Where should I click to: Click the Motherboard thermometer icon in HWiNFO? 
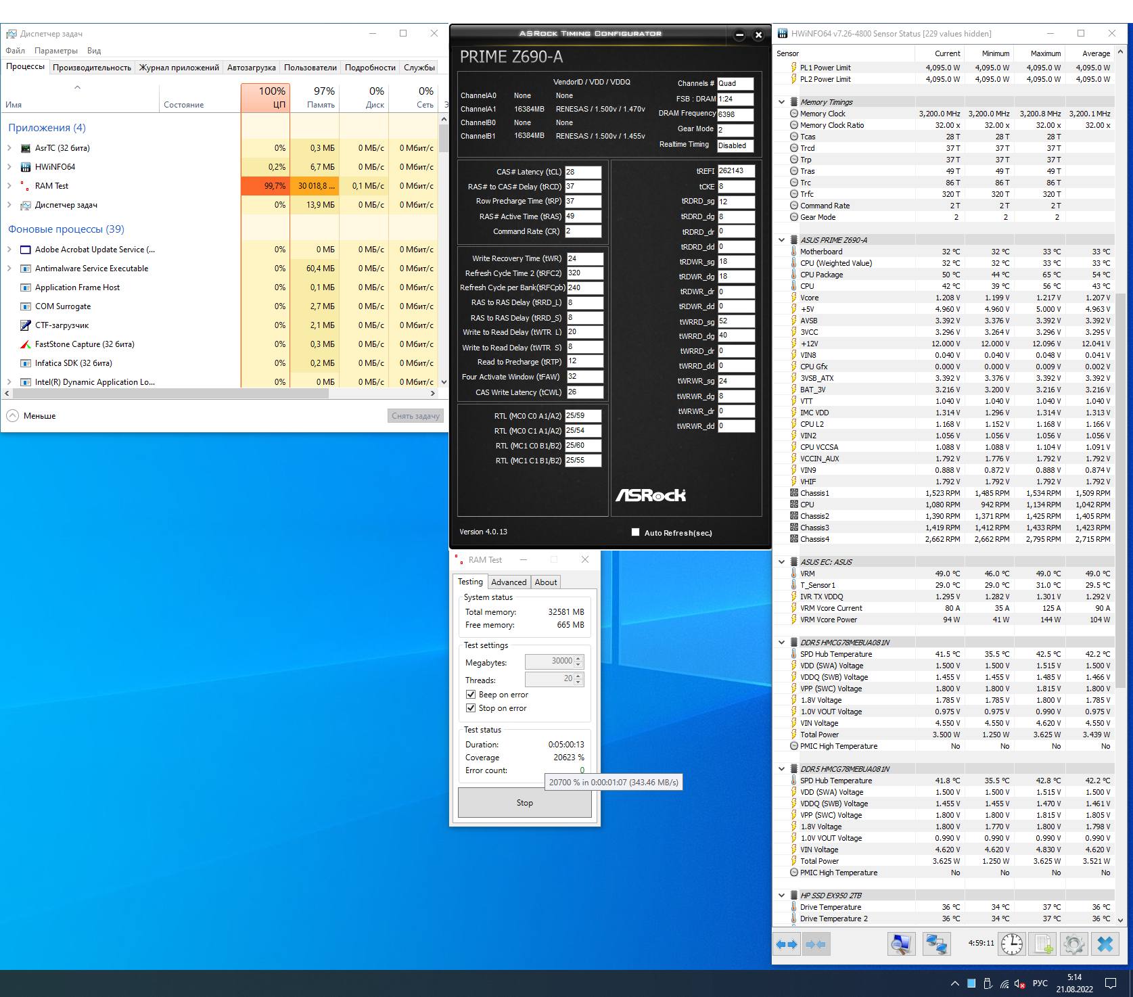(x=794, y=252)
